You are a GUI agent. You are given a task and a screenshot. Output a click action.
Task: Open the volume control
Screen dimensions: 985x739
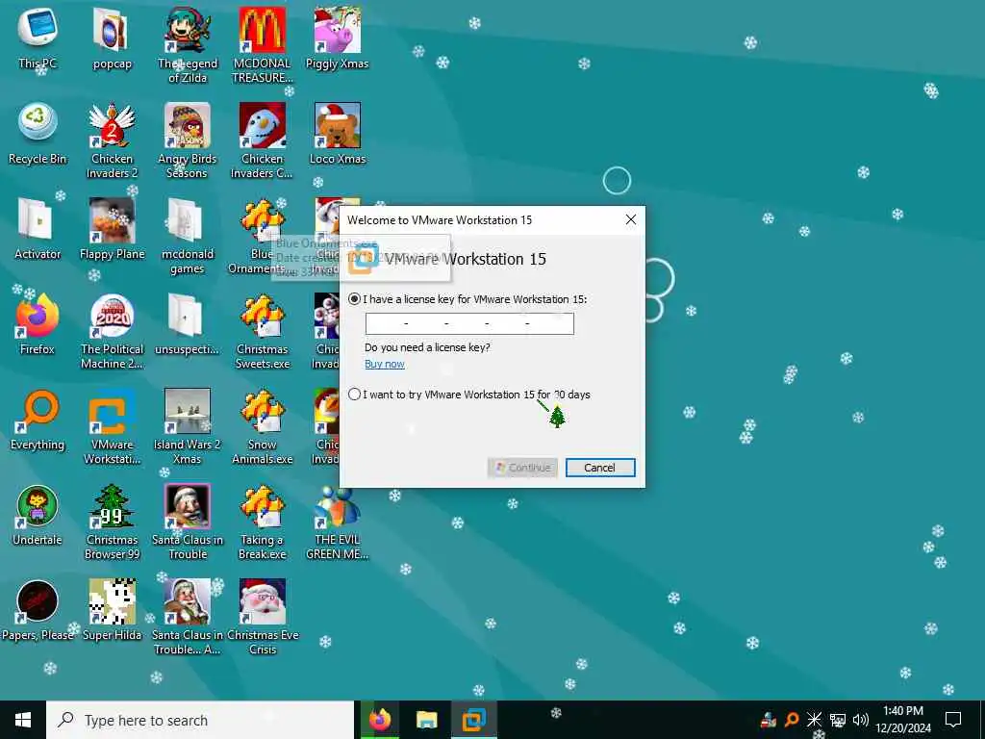pos(861,720)
